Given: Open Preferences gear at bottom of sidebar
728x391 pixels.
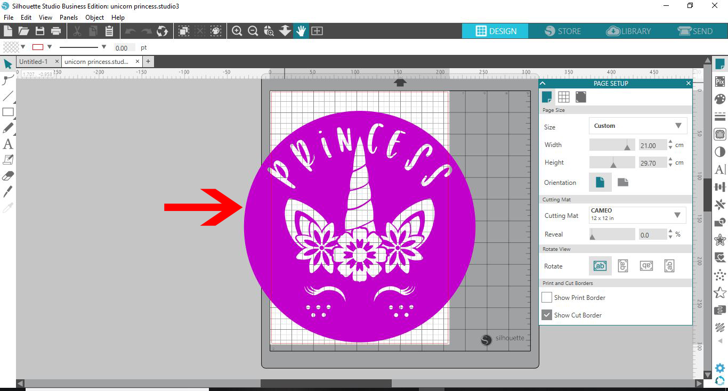Looking at the screenshot, I should tap(720, 368).
